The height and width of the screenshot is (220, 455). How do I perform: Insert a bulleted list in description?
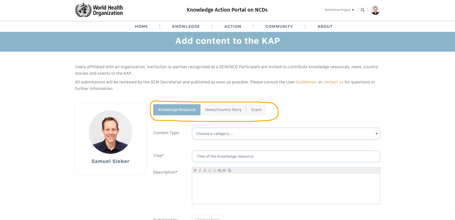pos(215,170)
